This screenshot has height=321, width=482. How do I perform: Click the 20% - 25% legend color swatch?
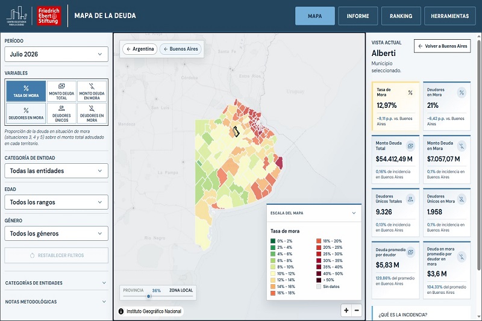pyautogui.click(x=319, y=248)
